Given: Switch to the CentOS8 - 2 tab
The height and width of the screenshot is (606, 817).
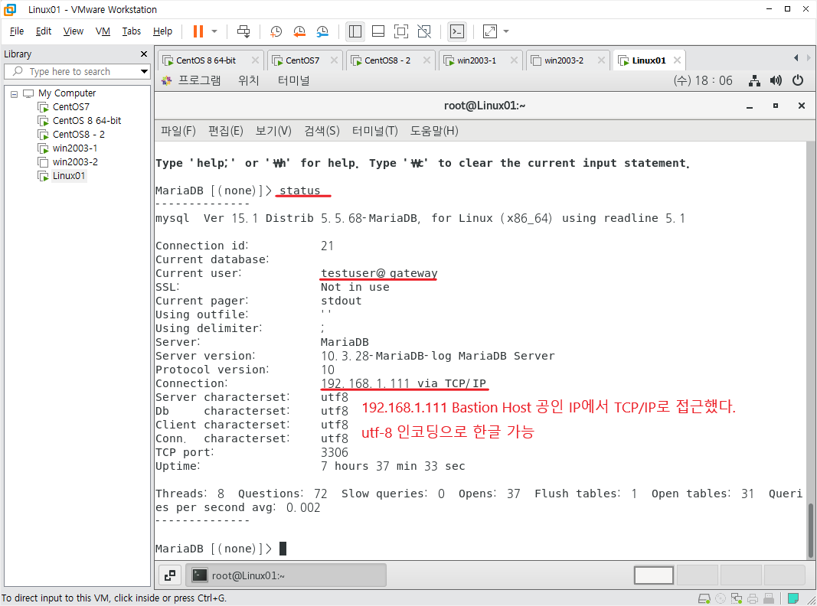Looking at the screenshot, I should coord(387,60).
